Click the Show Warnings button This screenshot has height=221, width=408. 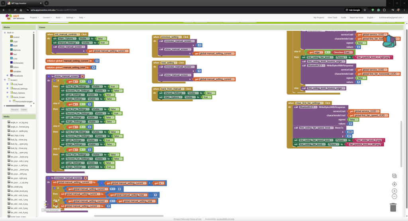51,210
